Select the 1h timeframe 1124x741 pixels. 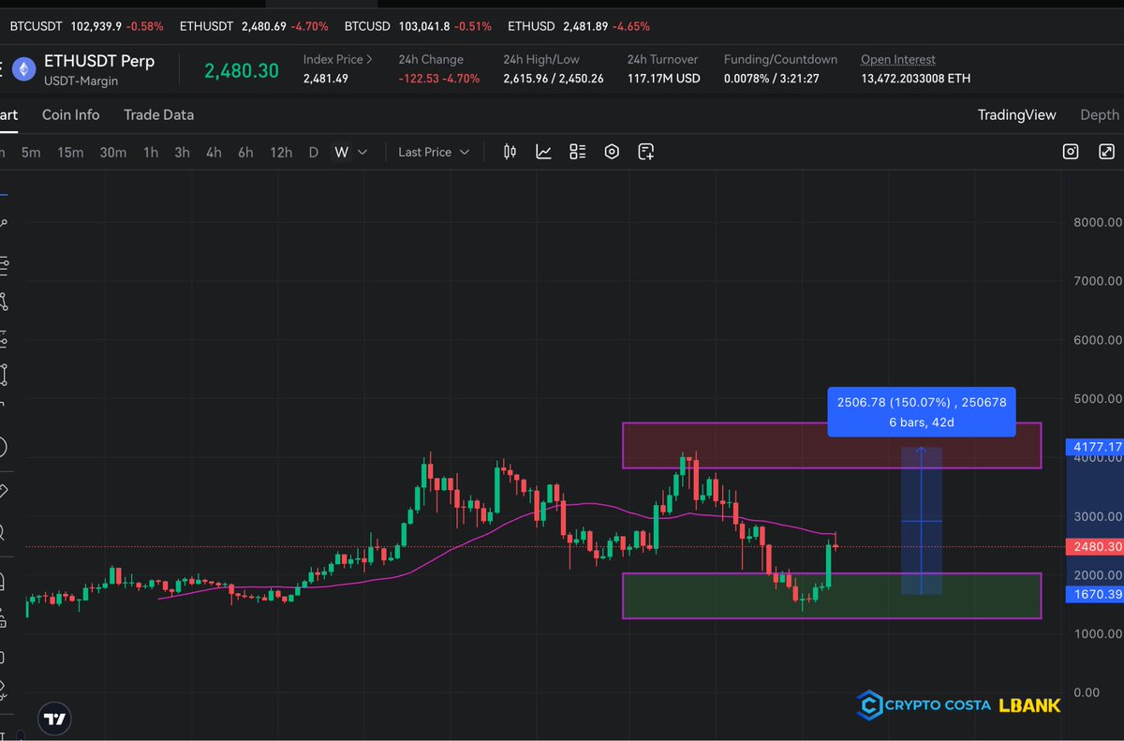click(150, 151)
